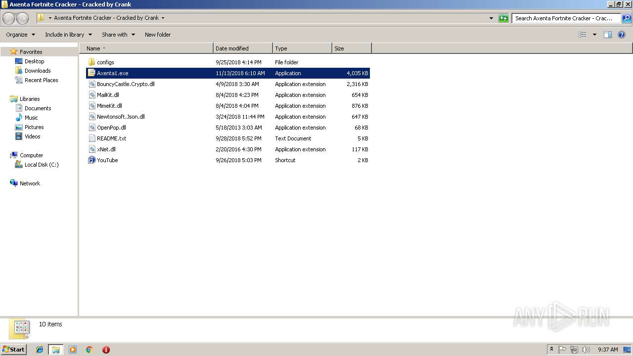This screenshot has width=633, height=356.
Task: Open the Videos library
Action: (x=33, y=136)
